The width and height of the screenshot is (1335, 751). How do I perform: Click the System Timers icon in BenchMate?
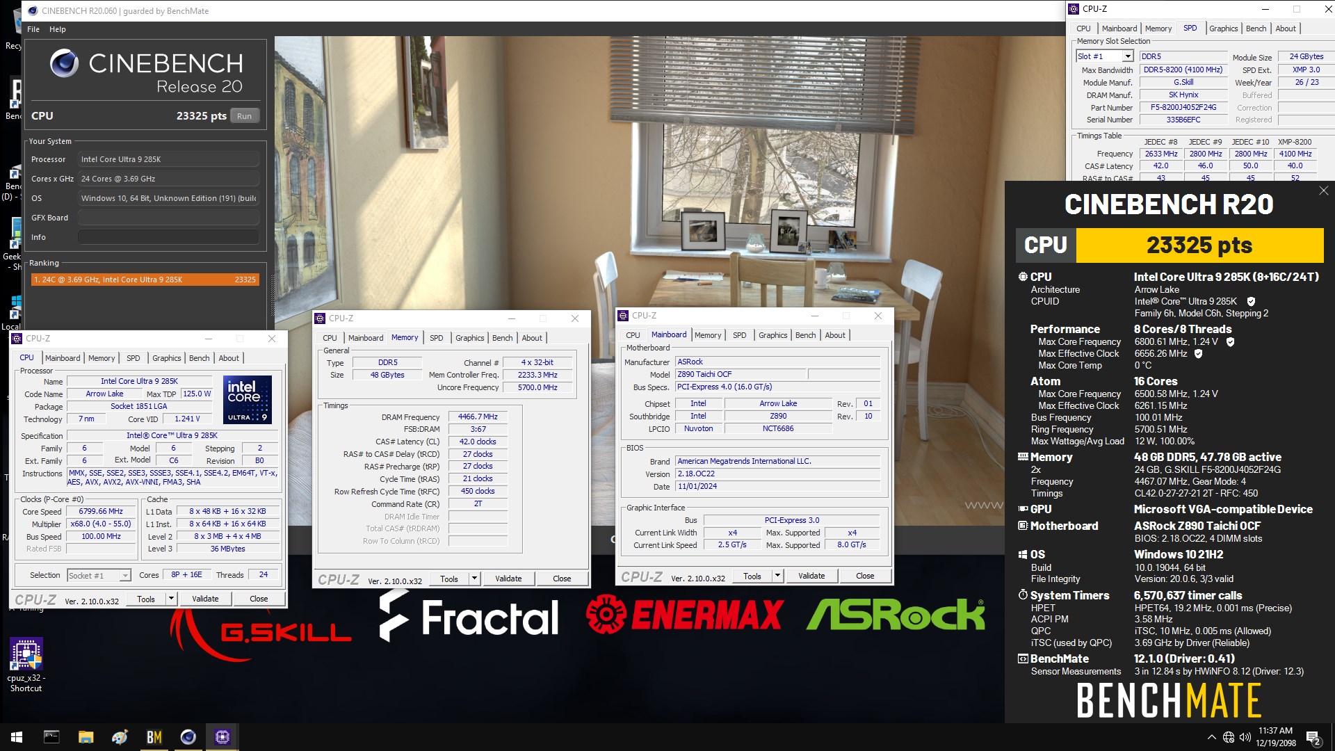pos(1023,595)
